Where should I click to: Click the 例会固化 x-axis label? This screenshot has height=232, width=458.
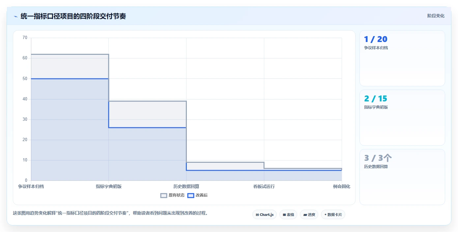(x=342, y=186)
